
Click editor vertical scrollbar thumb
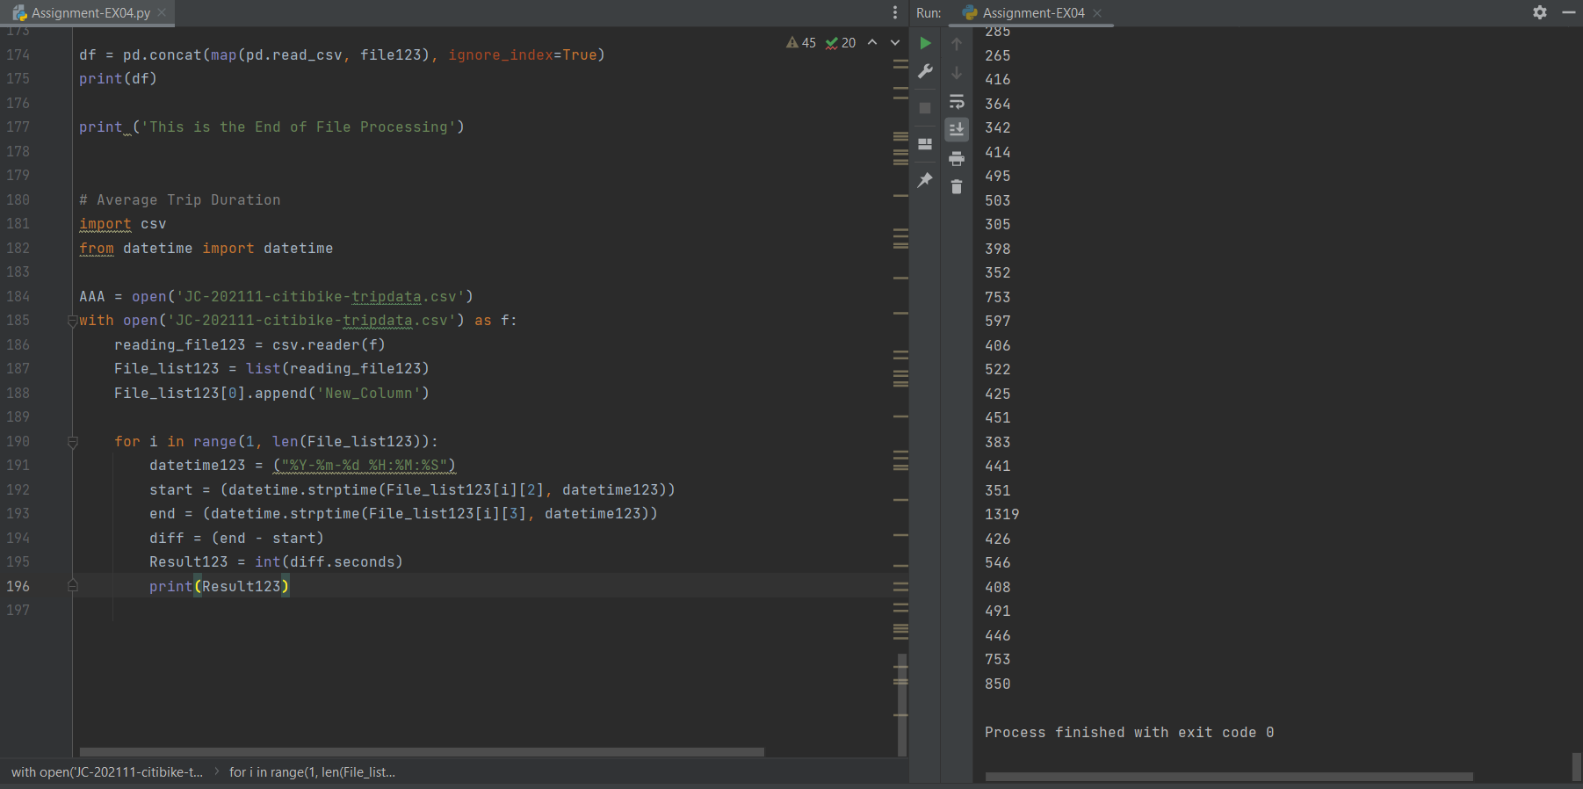pos(902,703)
